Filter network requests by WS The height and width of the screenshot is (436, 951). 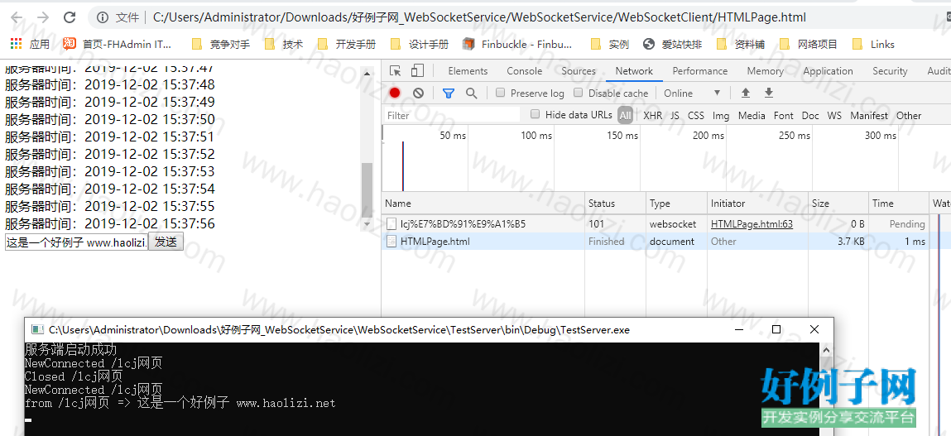pyautogui.click(x=834, y=115)
